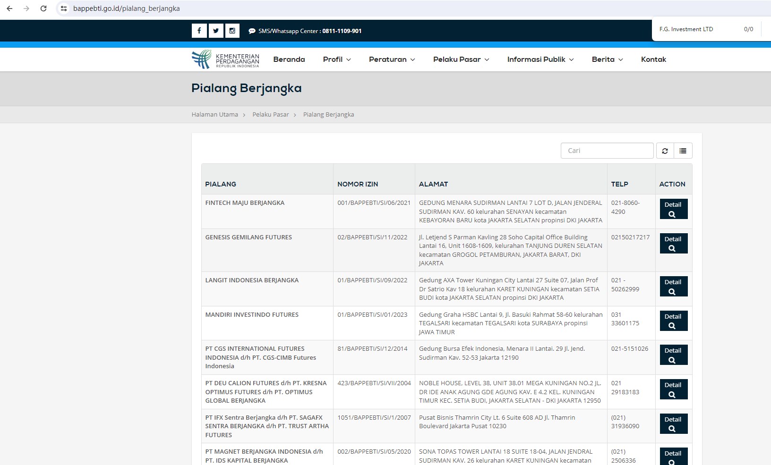Click the PT MAGNET BERJANGKA INDONESIA name
Screen dimensions: 771x465
[x=264, y=456]
